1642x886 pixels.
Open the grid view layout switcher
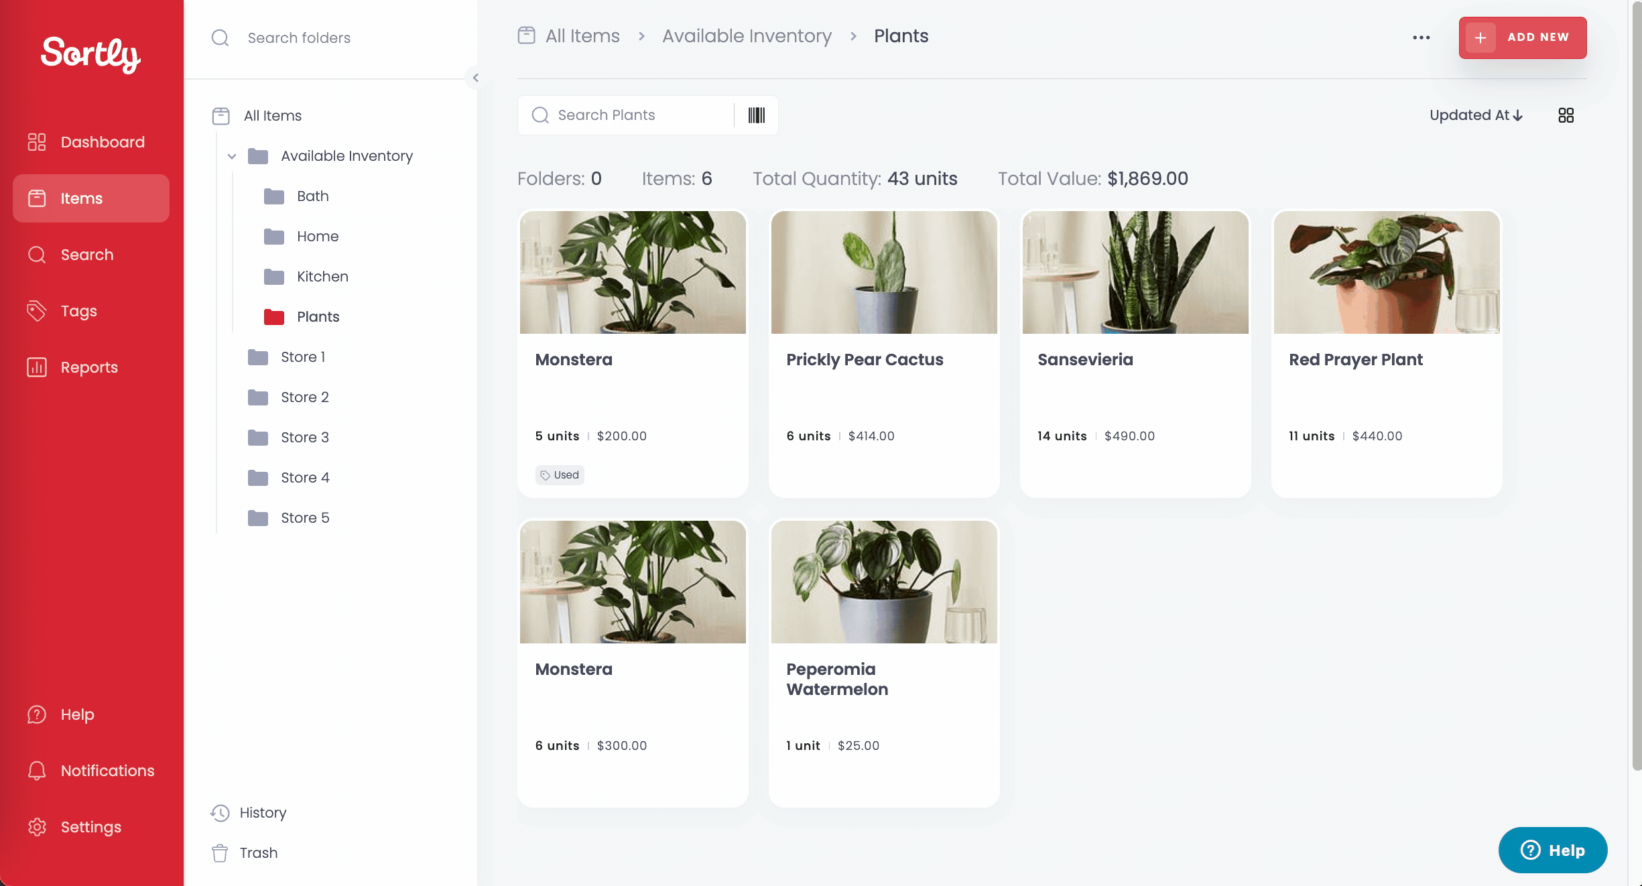(1566, 115)
